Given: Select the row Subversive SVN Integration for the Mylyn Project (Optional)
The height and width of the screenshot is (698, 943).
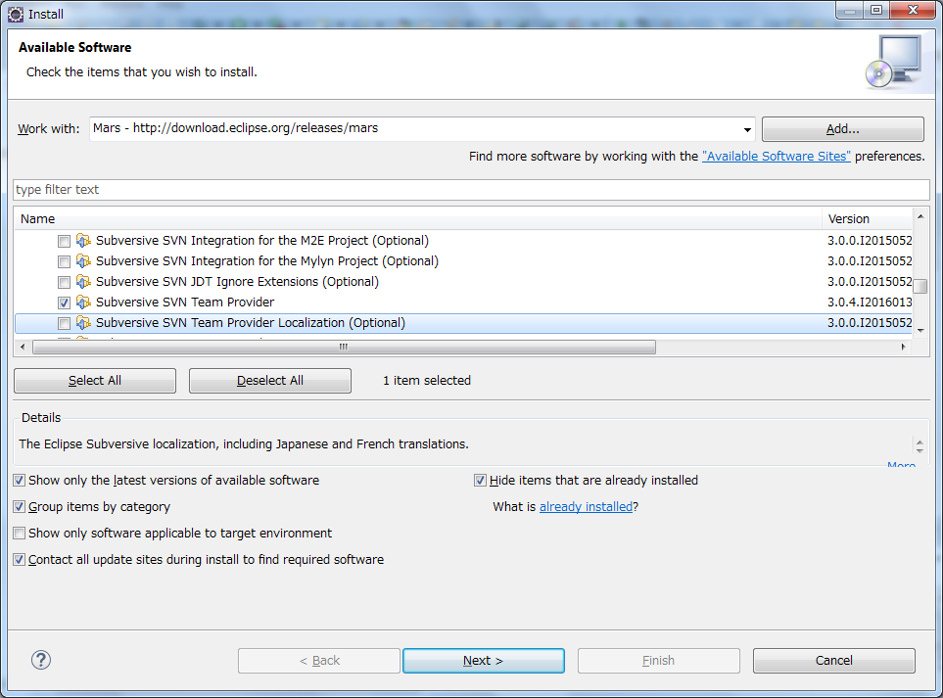Looking at the screenshot, I should pos(267,261).
